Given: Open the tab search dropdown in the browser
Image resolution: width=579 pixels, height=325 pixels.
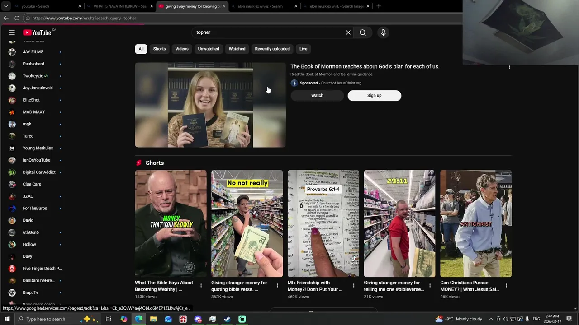Looking at the screenshot, I should [x=5, y=6].
